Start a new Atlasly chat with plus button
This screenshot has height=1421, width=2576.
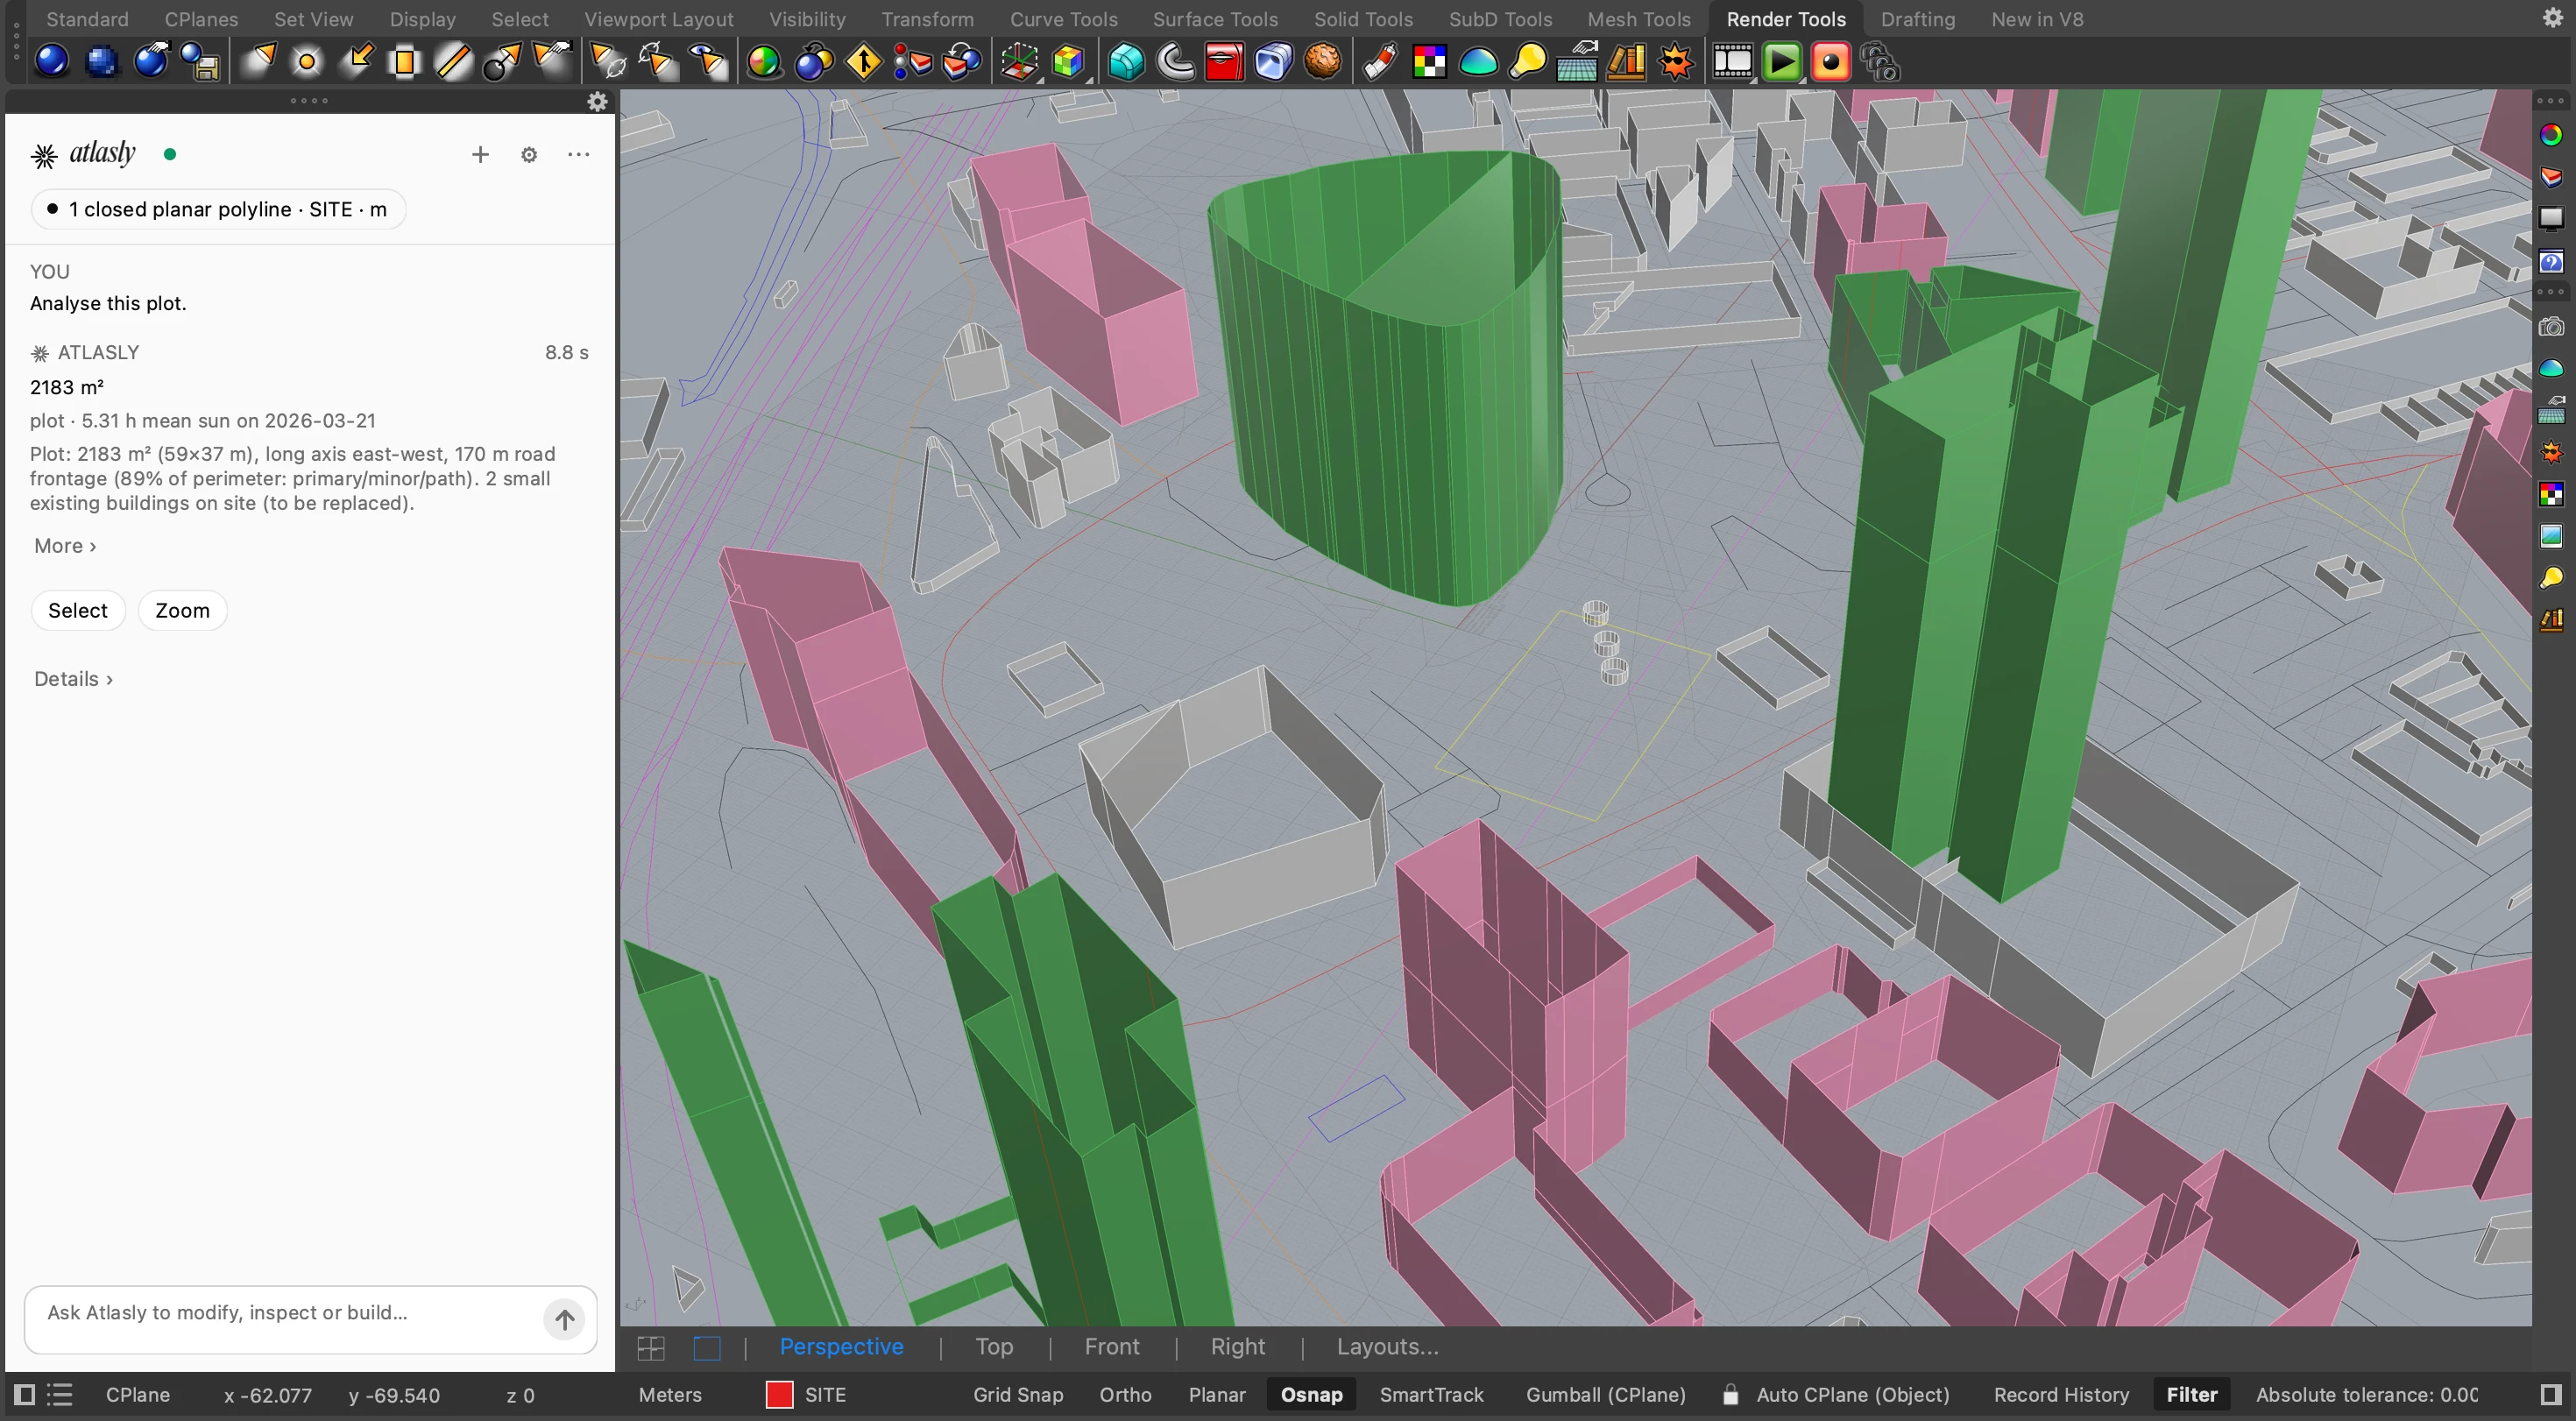point(480,154)
